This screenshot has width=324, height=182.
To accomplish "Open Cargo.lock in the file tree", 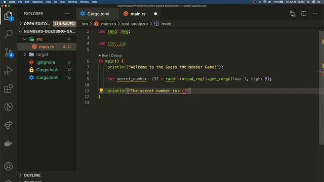I will click(47, 70).
